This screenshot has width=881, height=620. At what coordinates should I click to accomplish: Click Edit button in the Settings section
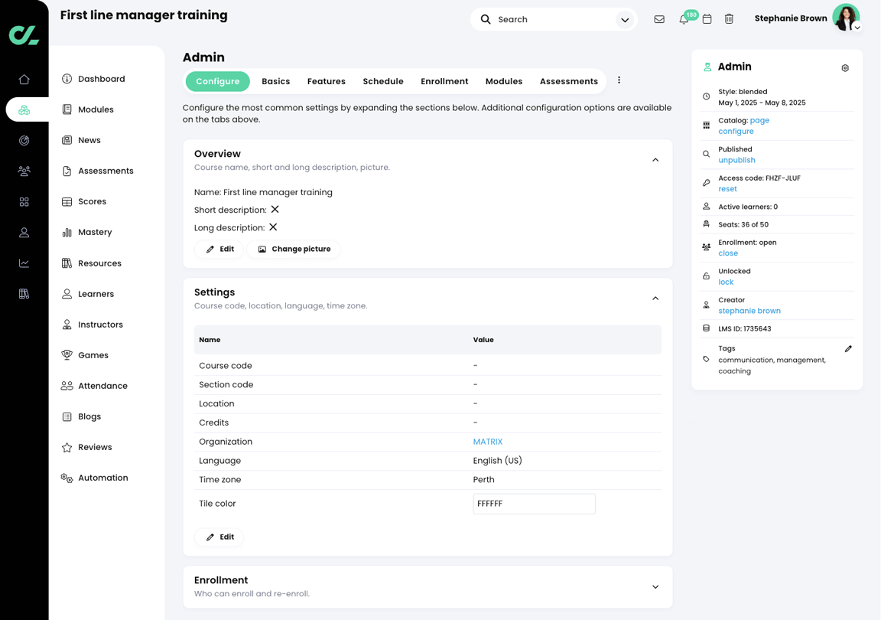pyautogui.click(x=219, y=537)
